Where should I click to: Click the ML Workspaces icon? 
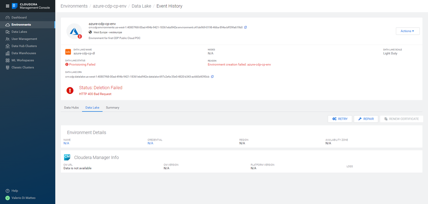[x=8, y=60]
